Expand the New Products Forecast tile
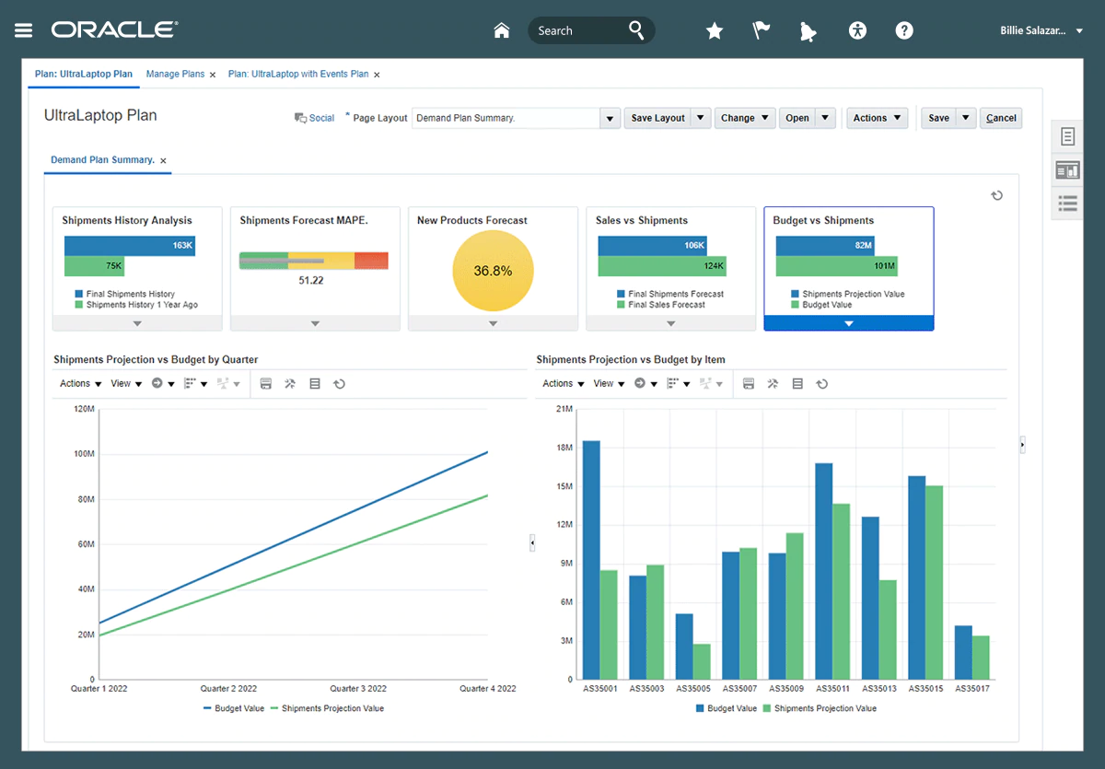 pos(493,323)
